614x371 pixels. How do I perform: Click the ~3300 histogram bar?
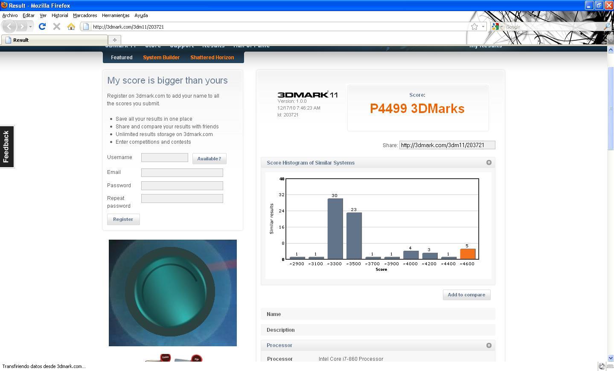click(335, 229)
